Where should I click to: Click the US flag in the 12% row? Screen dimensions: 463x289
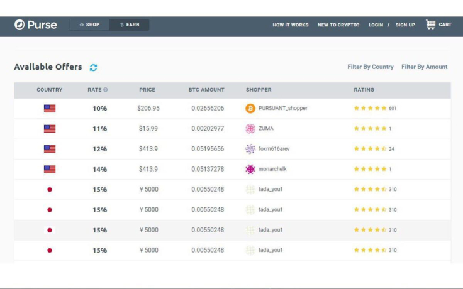coord(50,149)
